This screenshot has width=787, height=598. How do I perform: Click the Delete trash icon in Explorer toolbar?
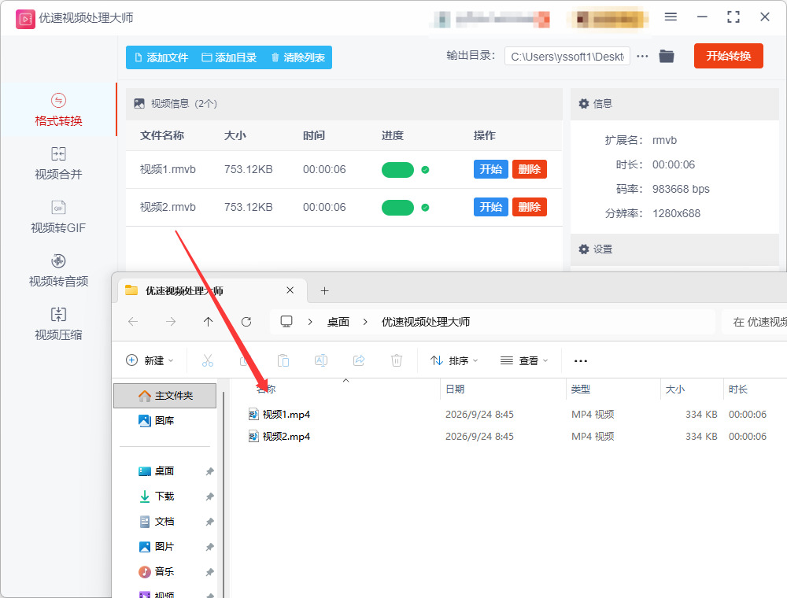tap(397, 360)
